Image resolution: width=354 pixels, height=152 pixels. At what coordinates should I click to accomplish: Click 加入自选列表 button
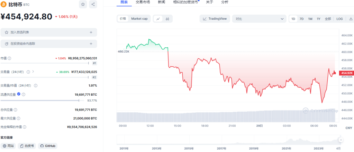pyautogui.click(x=48, y=32)
